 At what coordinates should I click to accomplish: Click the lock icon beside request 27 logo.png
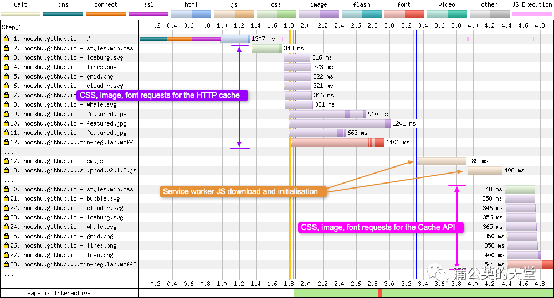6,255
